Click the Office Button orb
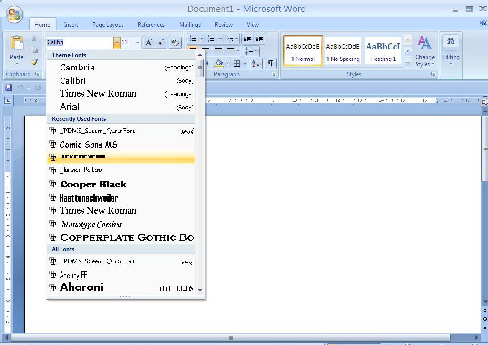 (14, 14)
